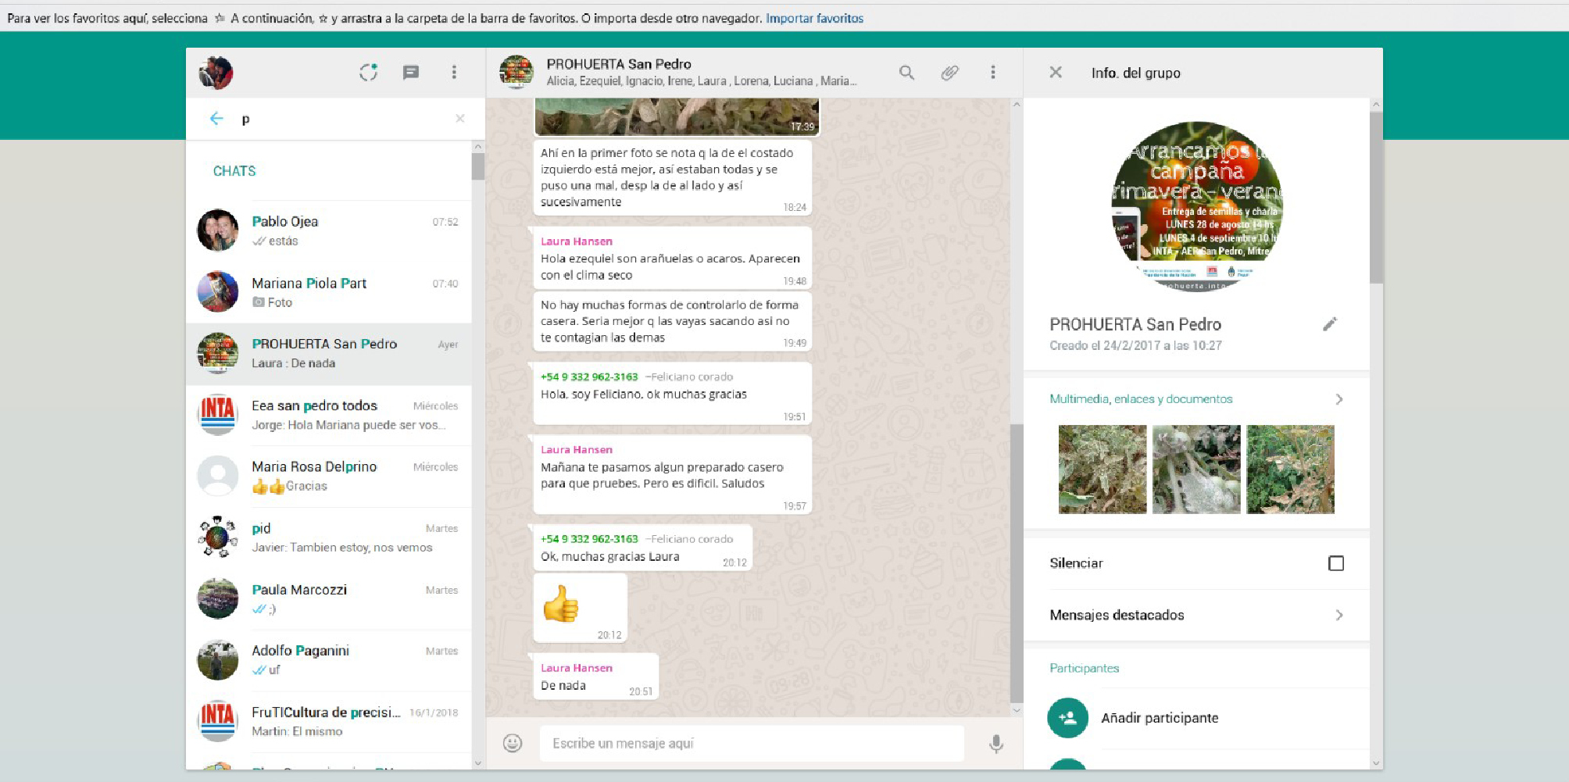Edit group name with pencil icon
The height and width of the screenshot is (782, 1569).
(1330, 324)
